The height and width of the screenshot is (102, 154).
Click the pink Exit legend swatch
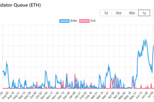[x=84, y=21]
